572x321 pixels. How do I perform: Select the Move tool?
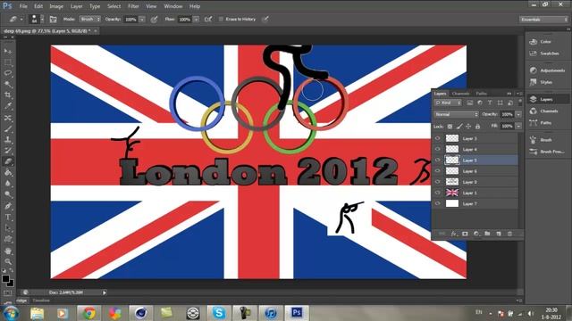(x=8, y=51)
